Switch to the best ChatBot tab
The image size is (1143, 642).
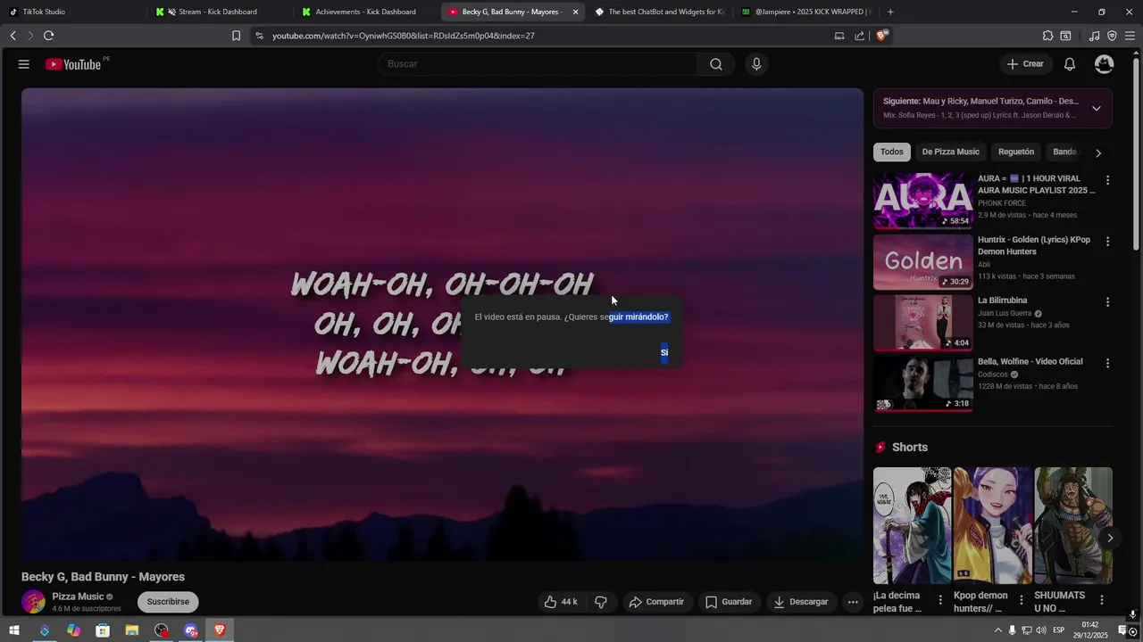[x=659, y=12]
